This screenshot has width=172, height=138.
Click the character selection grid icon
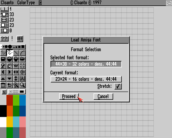(4, 9)
